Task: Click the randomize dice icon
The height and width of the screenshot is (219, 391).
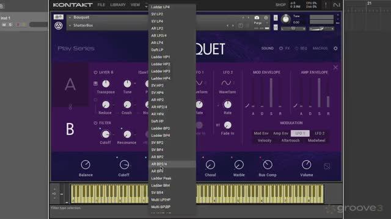Action: pos(327,166)
